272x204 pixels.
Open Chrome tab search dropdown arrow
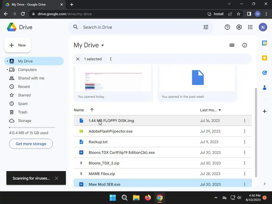pos(229,4)
